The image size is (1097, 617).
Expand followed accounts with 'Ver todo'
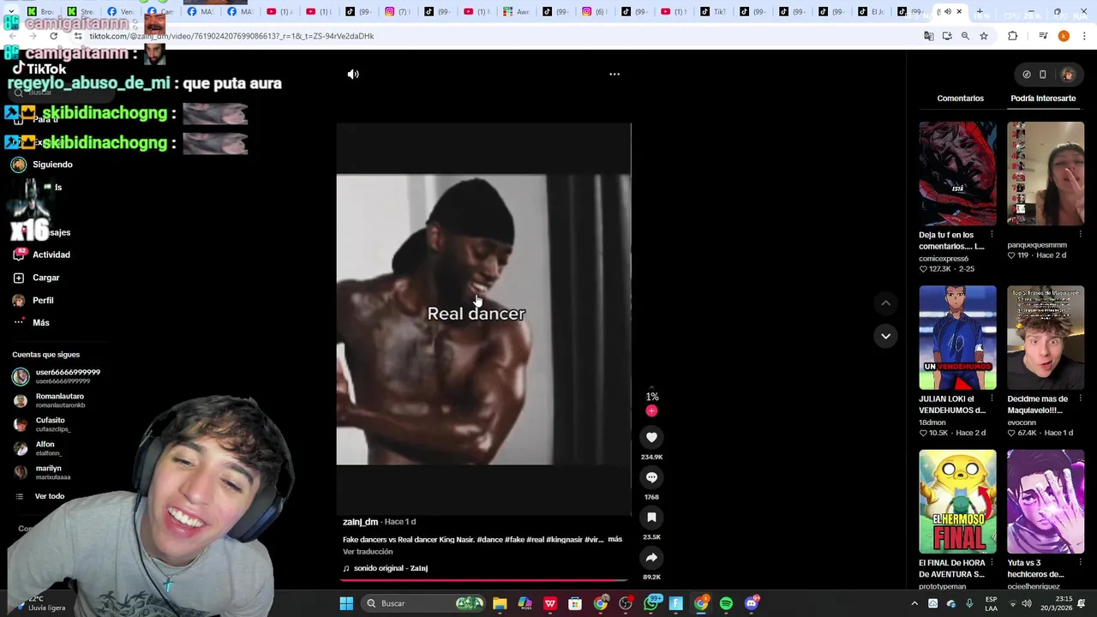pos(41,496)
